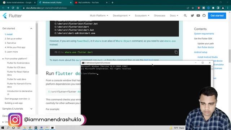Screen dimensions: 231x130
Task: Click the PowerShell link in the note
Action: click(83, 41)
